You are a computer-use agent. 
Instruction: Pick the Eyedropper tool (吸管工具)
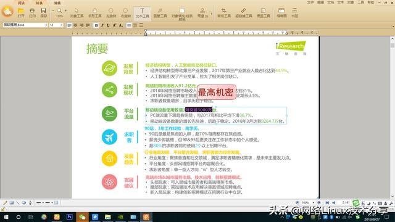pyautogui.click(x=160, y=12)
